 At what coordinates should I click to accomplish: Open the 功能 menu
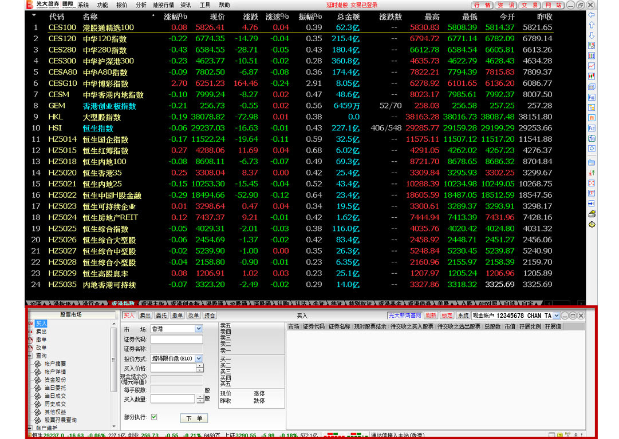tap(102, 5)
